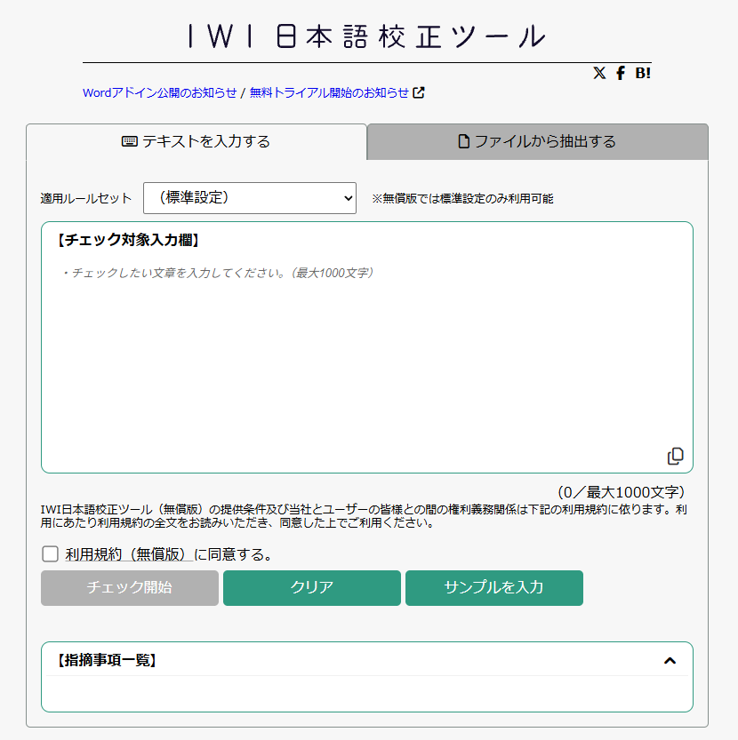
Task: Click the クリア button
Action: [312, 587]
